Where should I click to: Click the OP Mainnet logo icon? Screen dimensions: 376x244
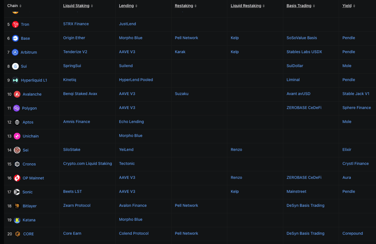[17, 178]
